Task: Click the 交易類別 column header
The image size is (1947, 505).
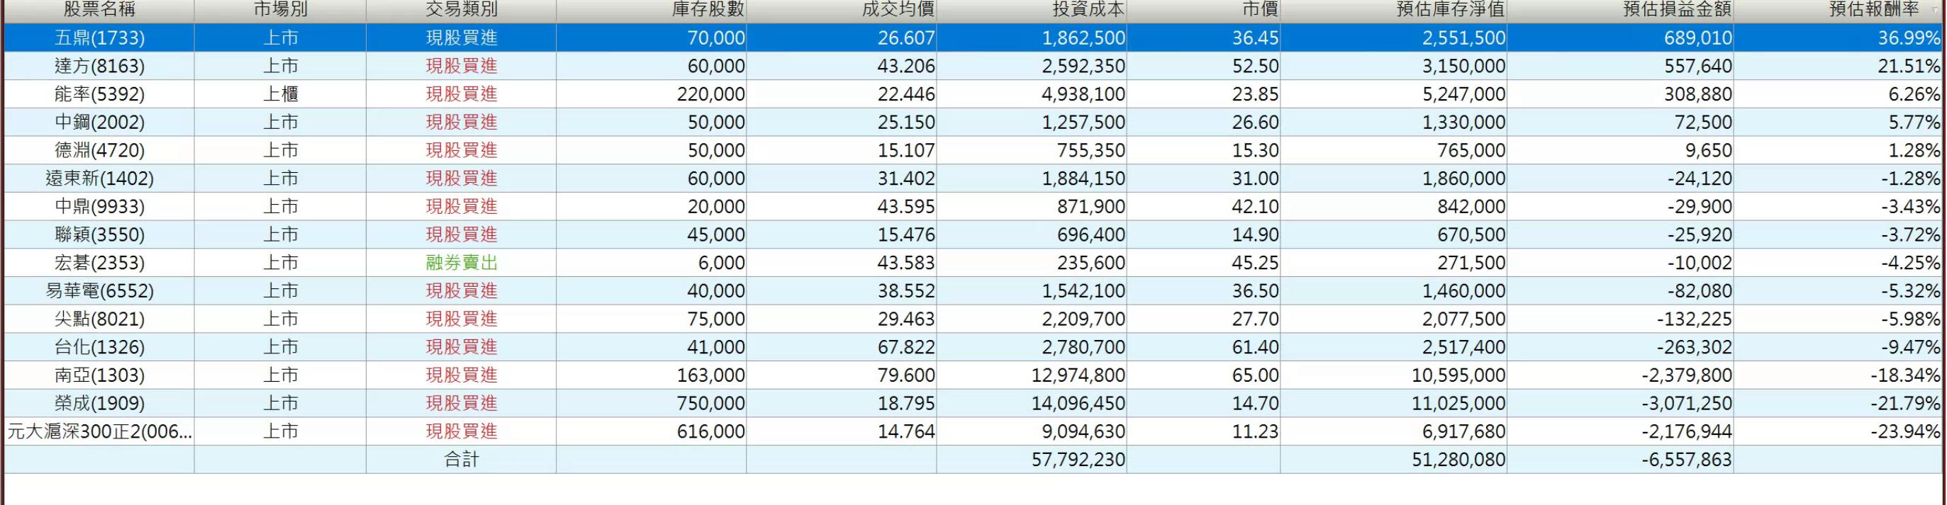Action: pos(461,10)
